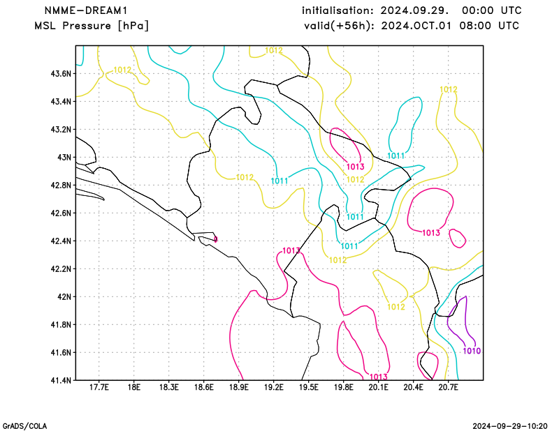
Task: Click the 43.2N latitude label
Action: tap(61, 129)
